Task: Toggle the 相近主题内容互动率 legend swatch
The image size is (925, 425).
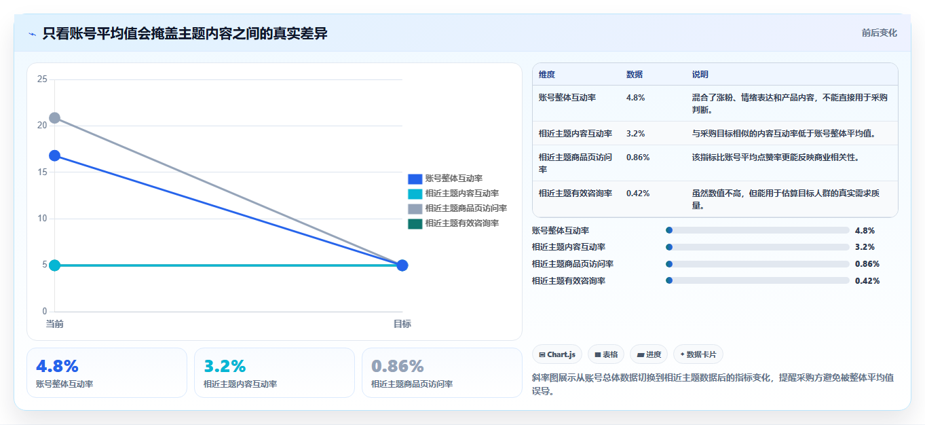Action: pyautogui.click(x=415, y=193)
